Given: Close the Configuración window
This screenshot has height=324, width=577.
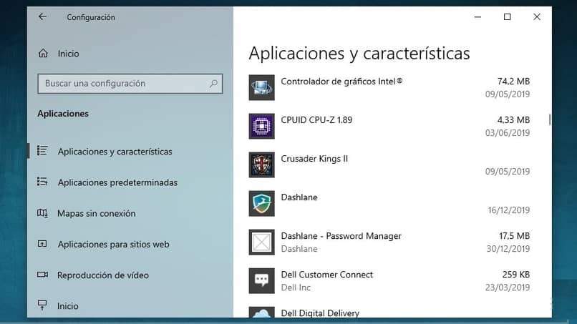Looking at the screenshot, I should (537, 17).
